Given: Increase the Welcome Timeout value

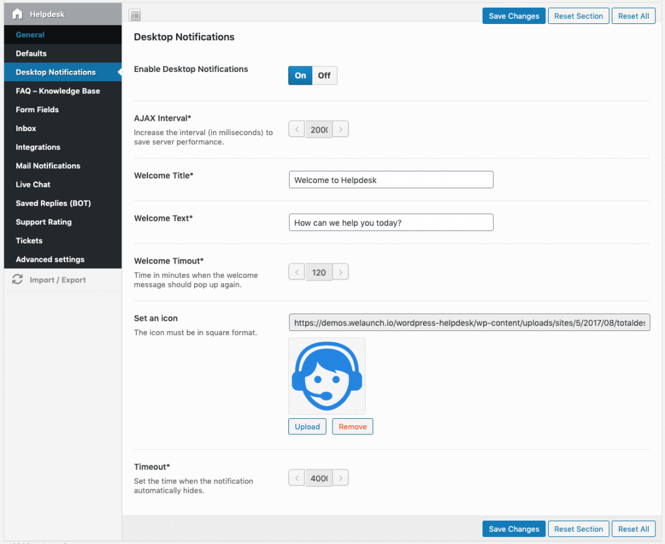Looking at the screenshot, I should pos(341,273).
